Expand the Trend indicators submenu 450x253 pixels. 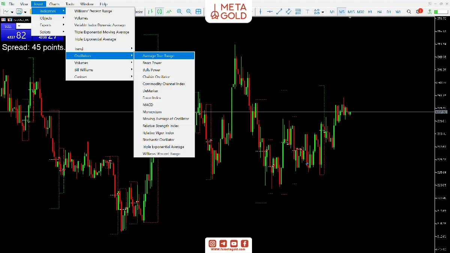(100, 49)
